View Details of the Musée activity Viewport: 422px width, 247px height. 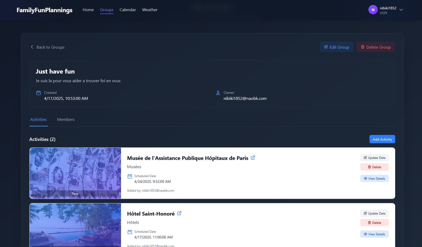[x=374, y=178]
